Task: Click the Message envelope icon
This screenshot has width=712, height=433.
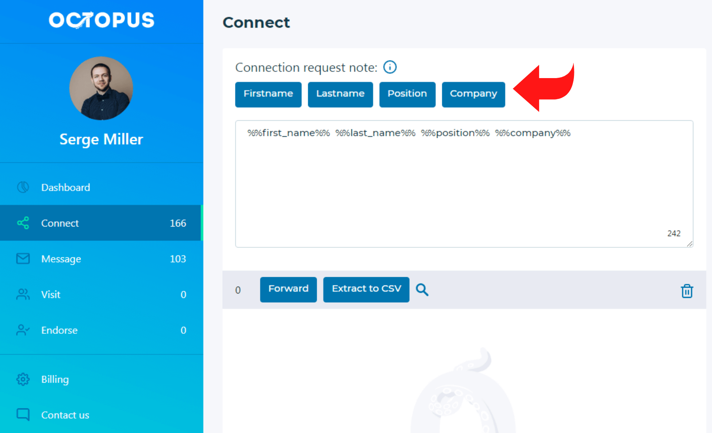Action: click(23, 258)
